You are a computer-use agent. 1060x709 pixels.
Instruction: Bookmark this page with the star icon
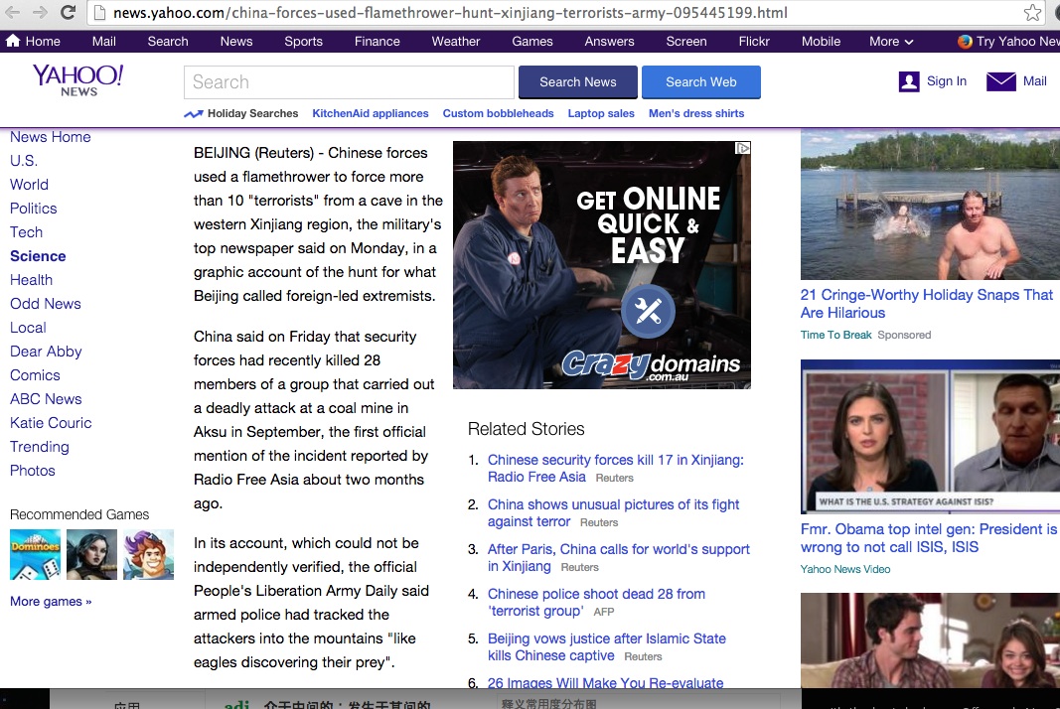pos(1032,12)
